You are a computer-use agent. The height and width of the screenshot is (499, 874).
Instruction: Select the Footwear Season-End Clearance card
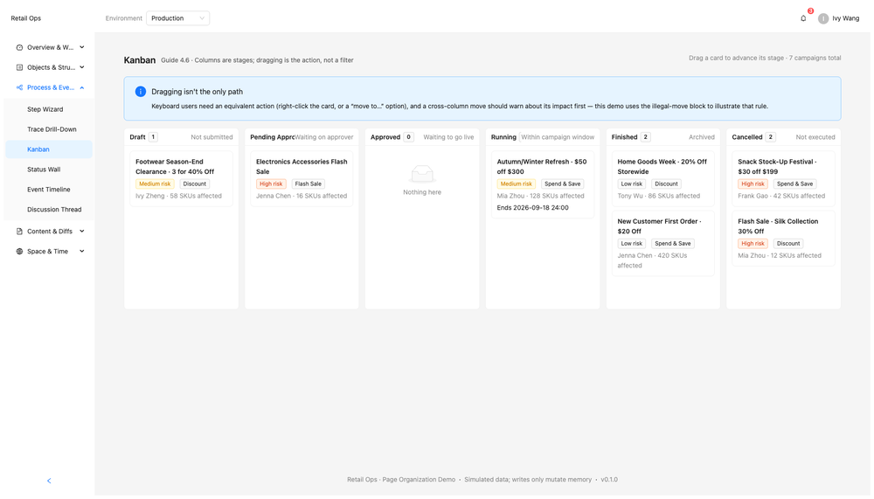(x=181, y=178)
